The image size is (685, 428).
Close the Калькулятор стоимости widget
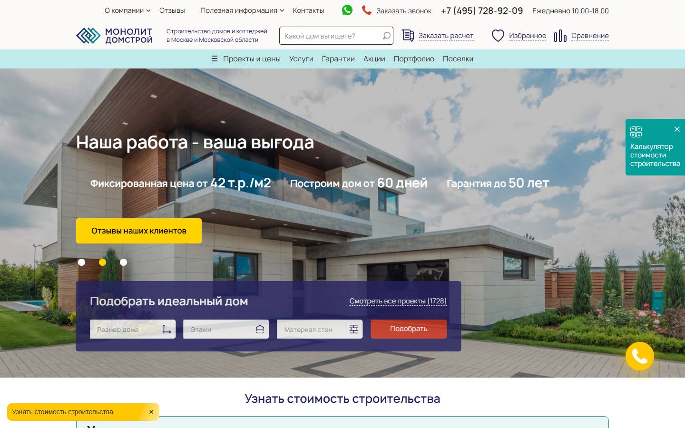(x=677, y=129)
